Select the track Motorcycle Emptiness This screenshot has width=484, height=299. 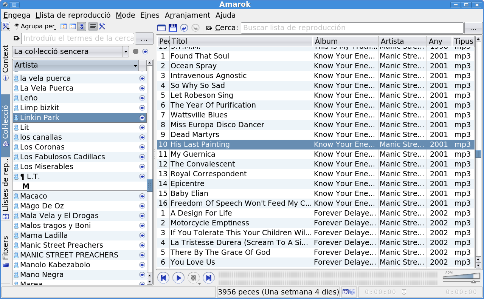click(315, 223)
